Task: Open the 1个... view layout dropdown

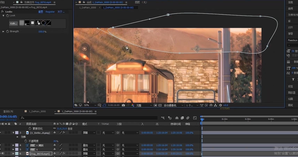Action: 192,105
